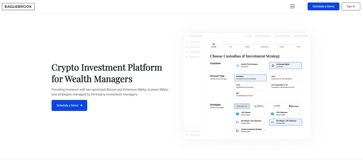The height and width of the screenshot is (160, 363).
Task: Go to the Info step marker
Action: pos(231,44)
